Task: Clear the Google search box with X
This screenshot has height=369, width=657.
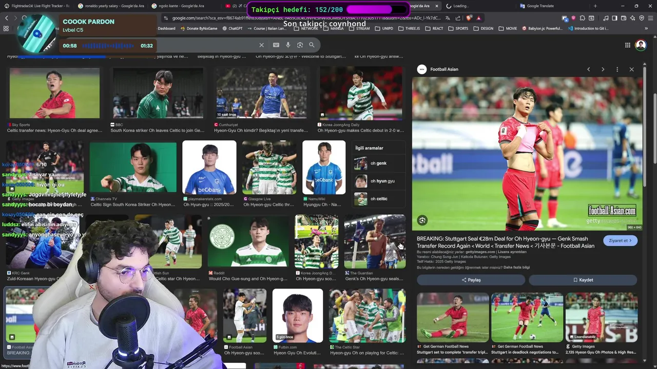Action: [261, 45]
